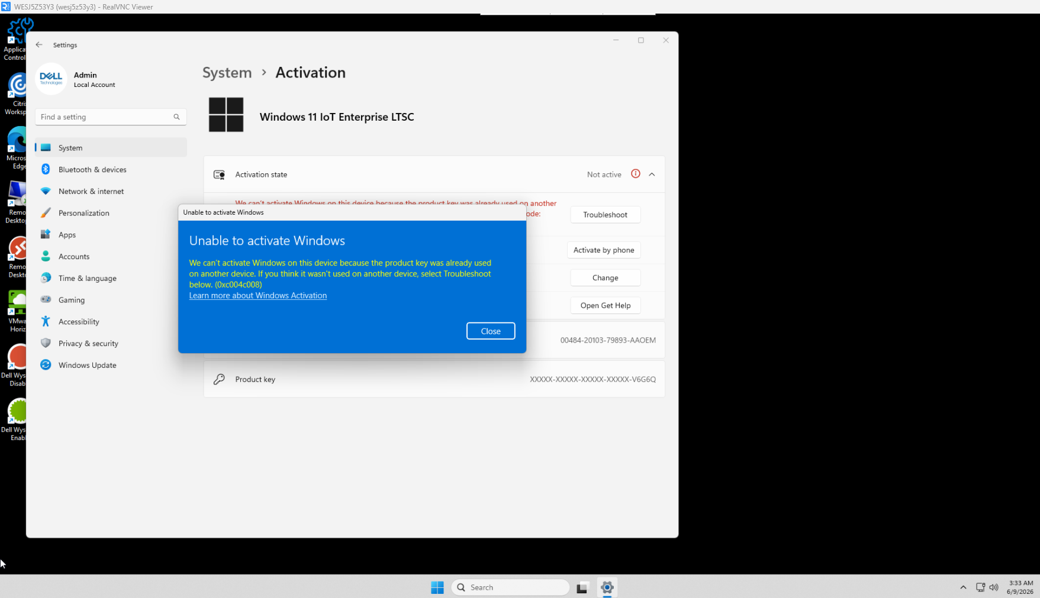The width and height of the screenshot is (1040, 598).
Task: Open Task View from the taskbar
Action: point(582,587)
